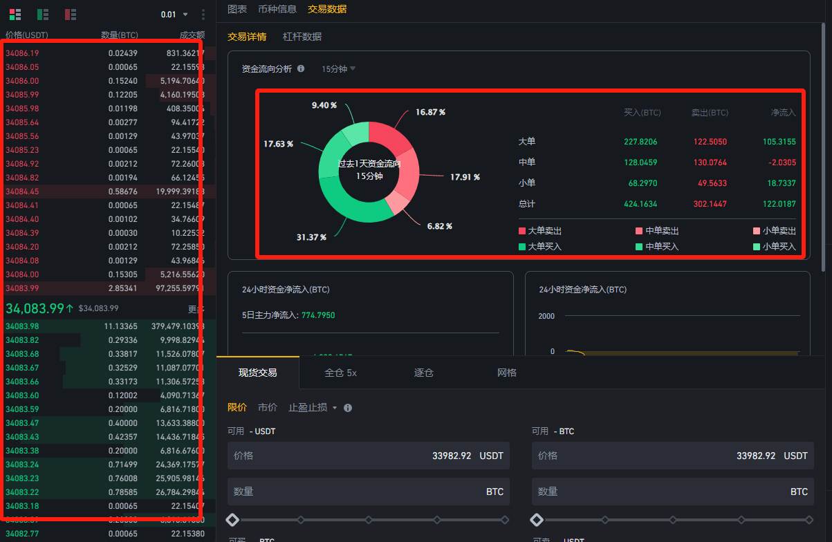Viewport: 832px width, 542px height.
Task: Click the green up-arrow beside 34,083.99
Action: [70, 308]
